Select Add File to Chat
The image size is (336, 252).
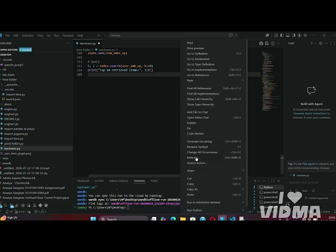coord(214,112)
